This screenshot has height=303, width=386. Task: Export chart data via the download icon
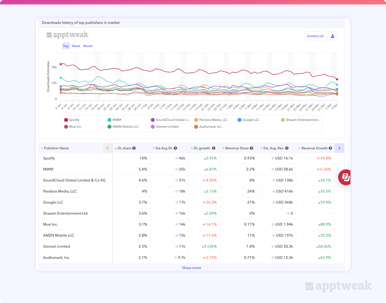pyautogui.click(x=332, y=36)
